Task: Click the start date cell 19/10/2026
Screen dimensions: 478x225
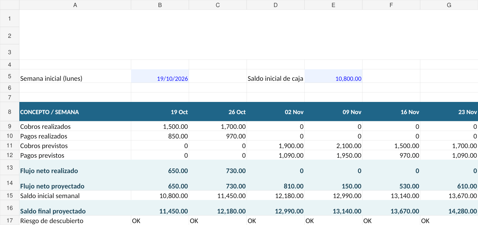Action: (x=160, y=76)
